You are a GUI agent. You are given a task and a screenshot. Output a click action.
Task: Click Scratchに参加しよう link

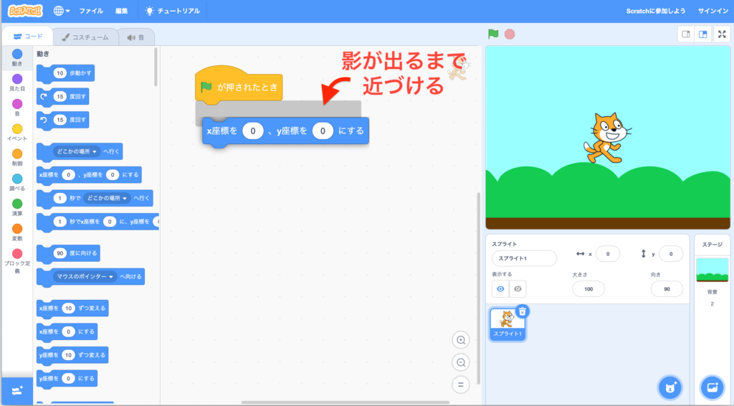click(655, 11)
